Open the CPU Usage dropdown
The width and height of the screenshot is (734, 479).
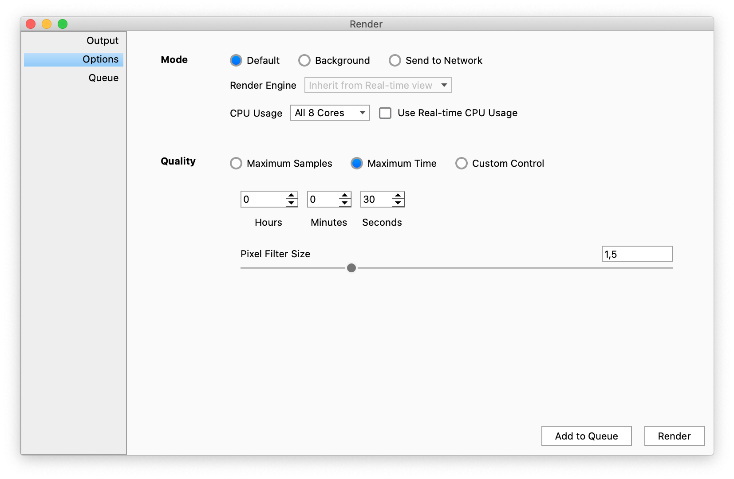tap(330, 113)
